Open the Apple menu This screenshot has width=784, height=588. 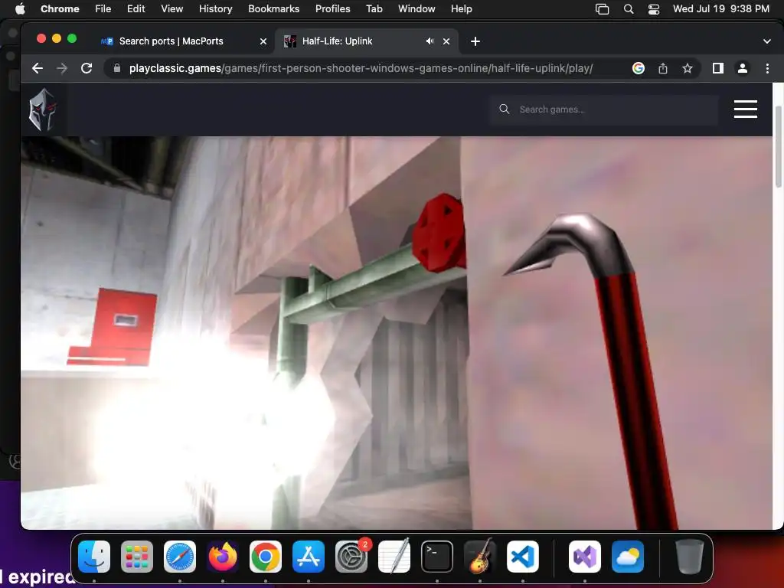(20, 9)
